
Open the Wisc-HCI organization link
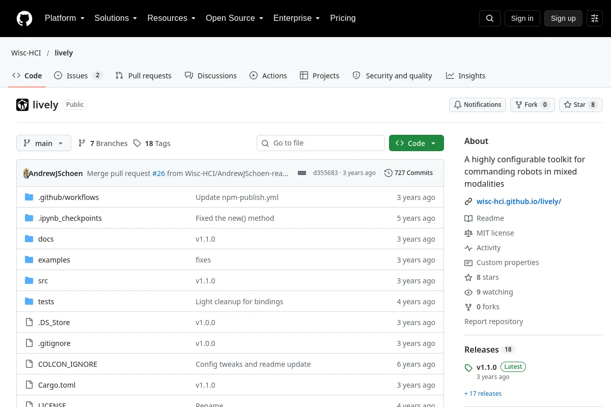[26, 53]
